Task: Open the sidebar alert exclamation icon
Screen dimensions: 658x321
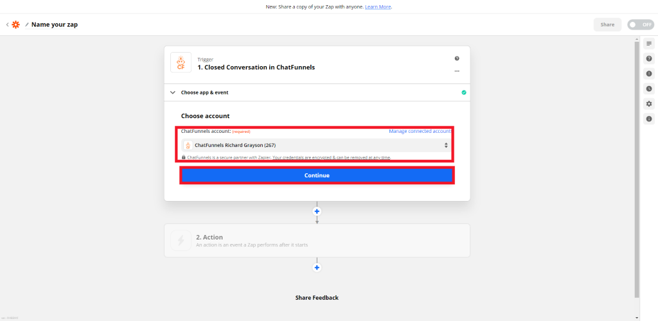Action: pos(649,74)
